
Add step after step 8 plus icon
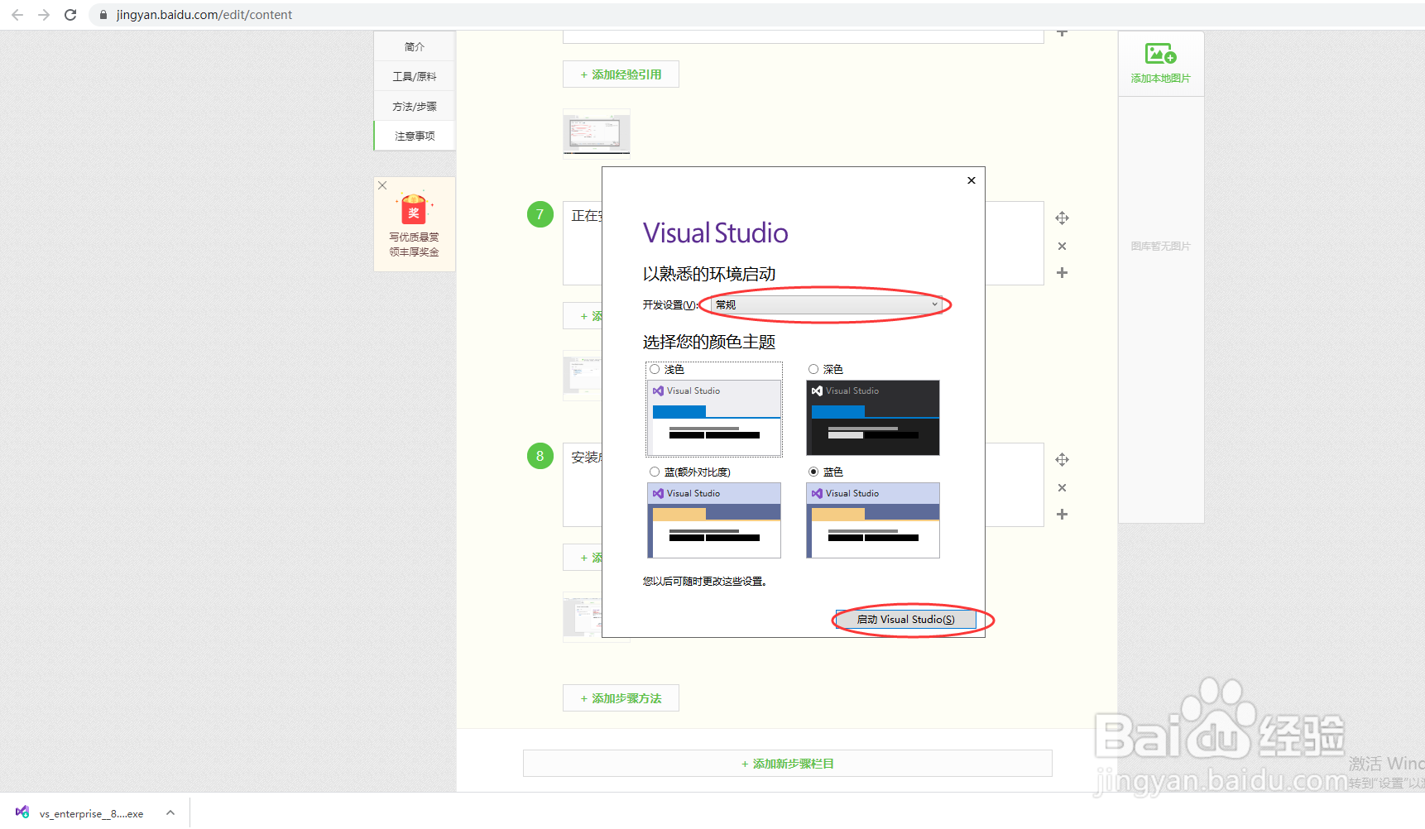1062,514
